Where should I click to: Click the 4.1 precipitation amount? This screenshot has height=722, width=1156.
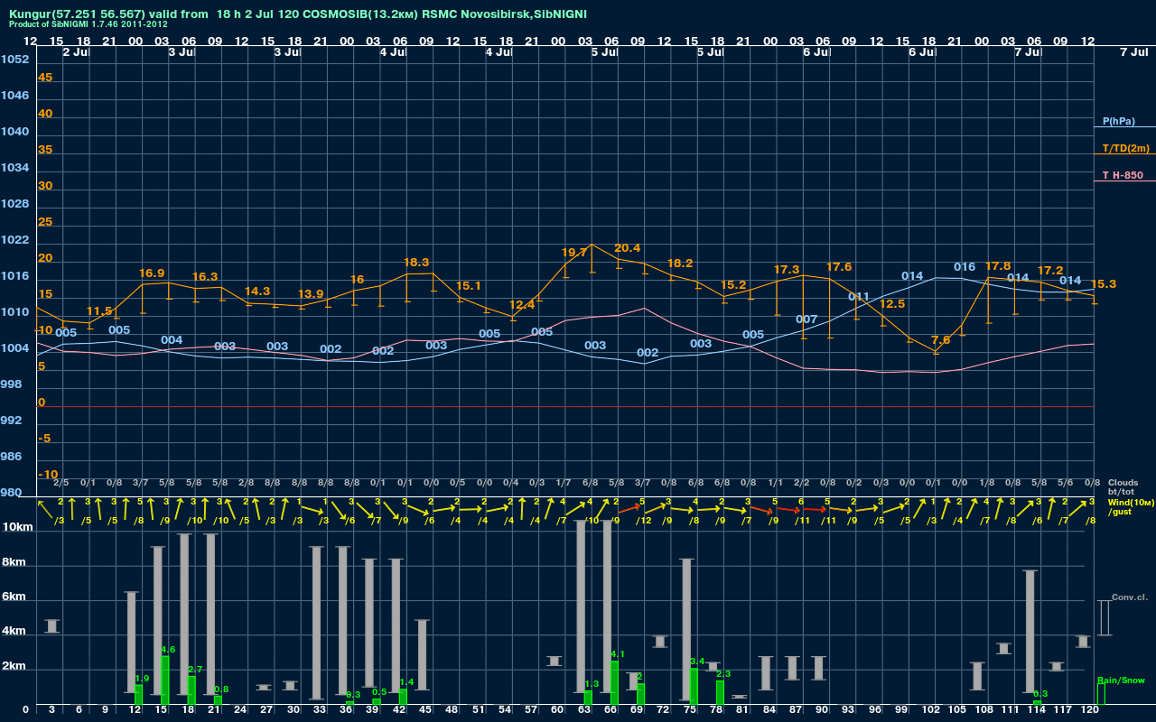click(x=618, y=654)
